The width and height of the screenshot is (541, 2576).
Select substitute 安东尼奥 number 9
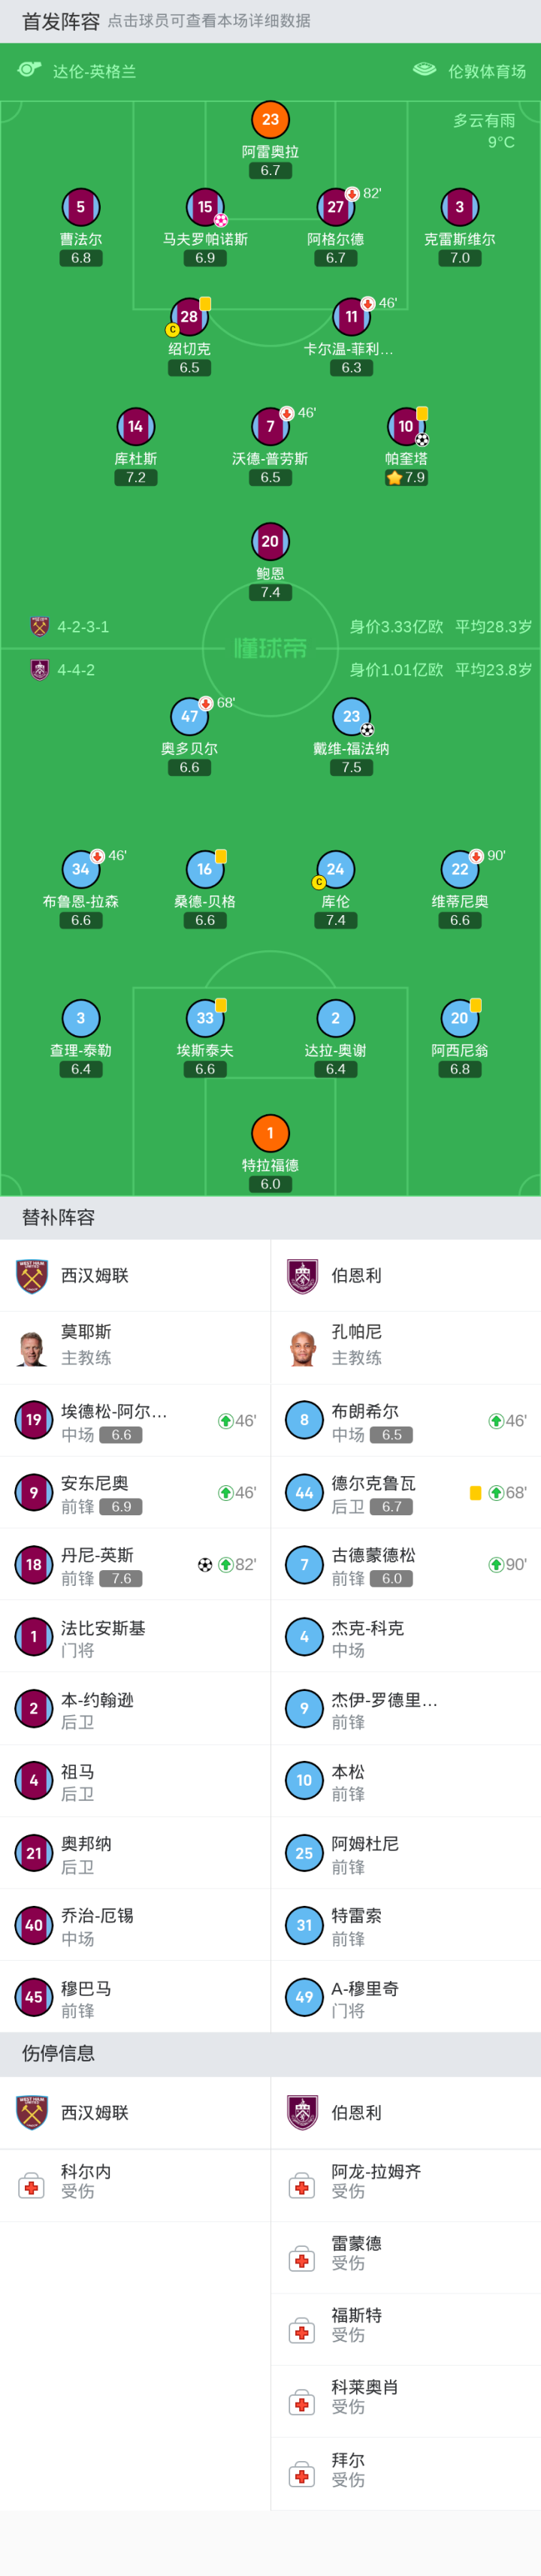pos(34,1493)
